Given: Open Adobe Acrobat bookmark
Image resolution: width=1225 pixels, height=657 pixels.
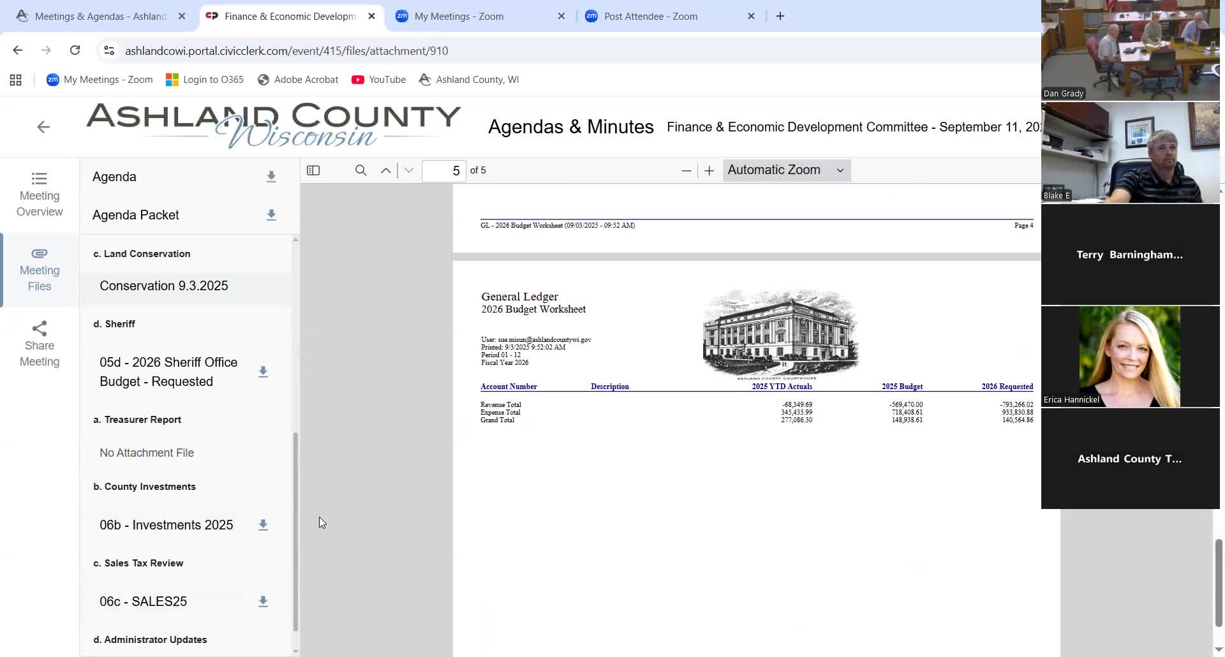Looking at the screenshot, I should click(298, 80).
